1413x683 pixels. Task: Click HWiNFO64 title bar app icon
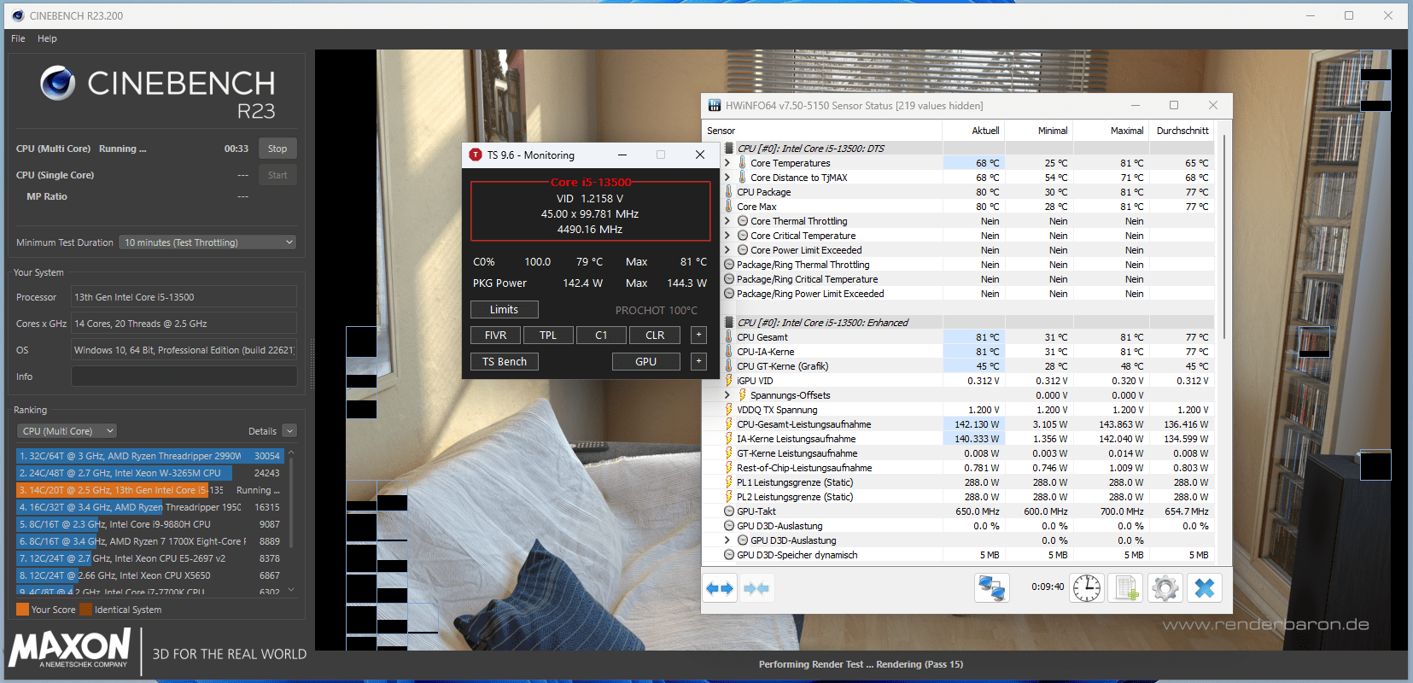pyautogui.click(x=714, y=106)
